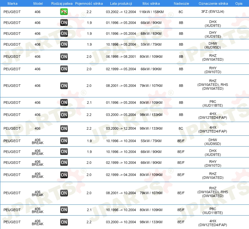Click the ON icon in the 406 RHY (DW10TD) 05.2004 row
249x229 pixels.
coord(64,69)
